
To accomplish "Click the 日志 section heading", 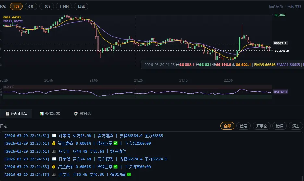I will [x=4, y=126].
